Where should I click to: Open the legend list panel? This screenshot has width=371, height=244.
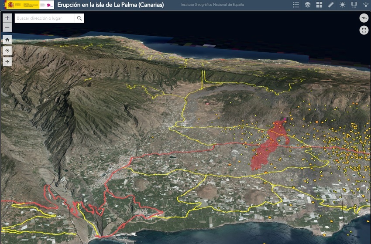(x=296, y=5)
